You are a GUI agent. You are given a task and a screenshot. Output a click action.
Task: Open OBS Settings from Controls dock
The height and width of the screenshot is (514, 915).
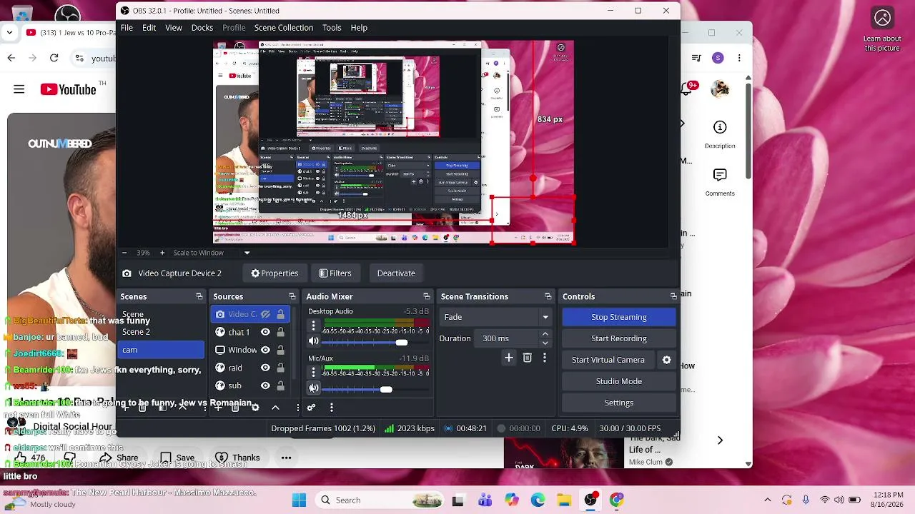click(x=619, y=403)
